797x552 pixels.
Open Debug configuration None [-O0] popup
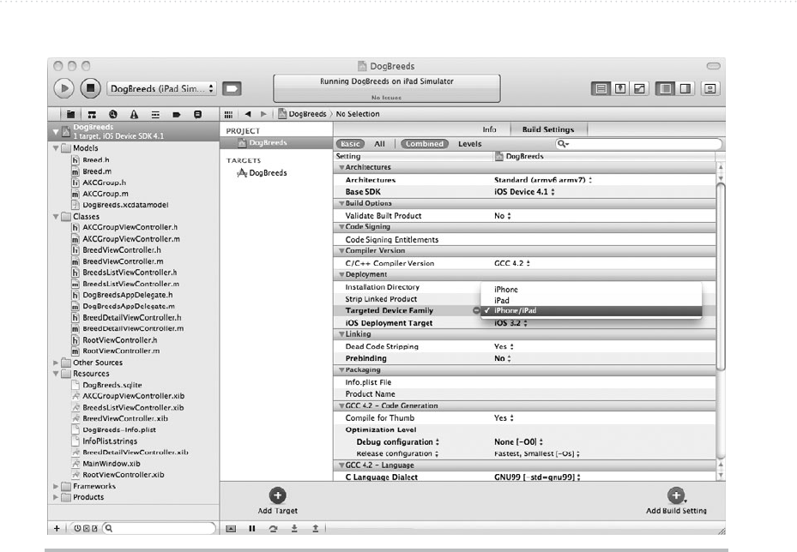(x=518, y=441)
